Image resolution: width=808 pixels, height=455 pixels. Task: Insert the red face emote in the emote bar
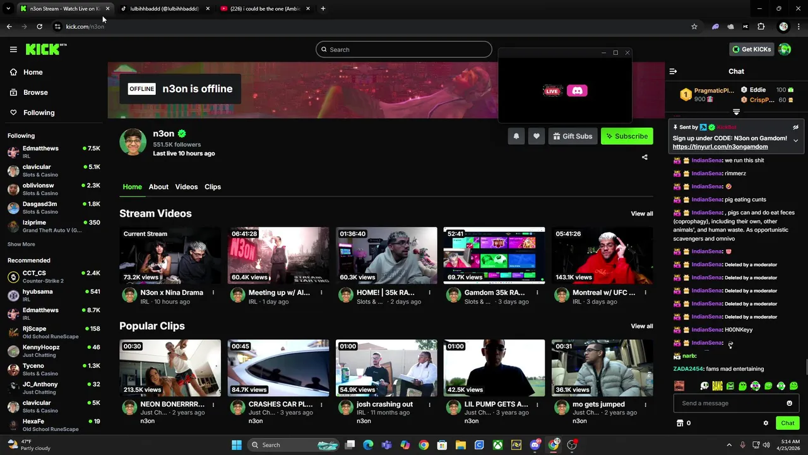(x=679, y=386)
